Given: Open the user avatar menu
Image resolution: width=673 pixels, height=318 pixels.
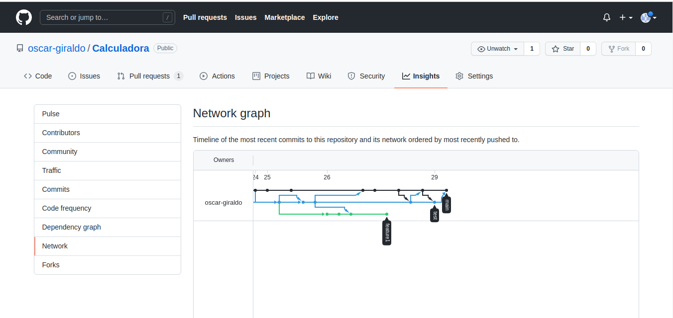Looking at the screenshot, I should point(648,17).
